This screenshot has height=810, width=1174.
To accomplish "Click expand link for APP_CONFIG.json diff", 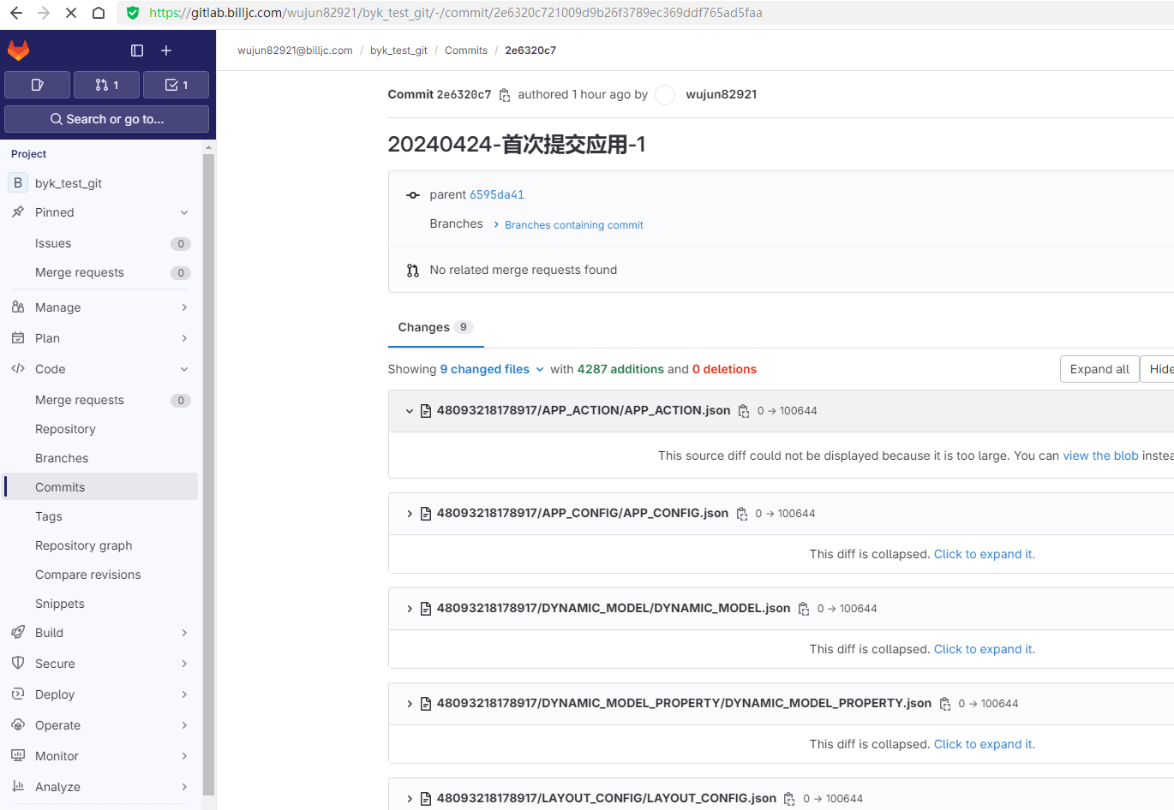I will pos(984,554).
